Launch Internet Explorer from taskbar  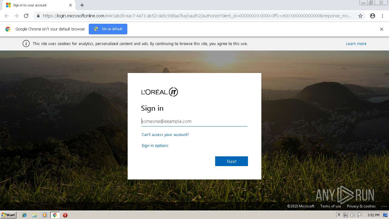[24, 215]
